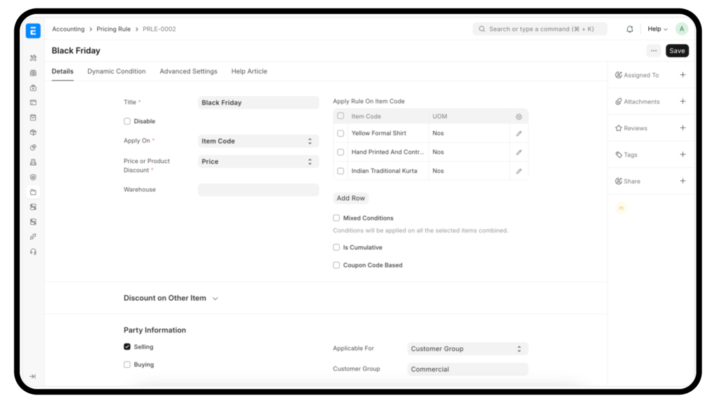Open item table settings gear icon
This screenshot has height=403, width=716.
[x=519, y=117]
